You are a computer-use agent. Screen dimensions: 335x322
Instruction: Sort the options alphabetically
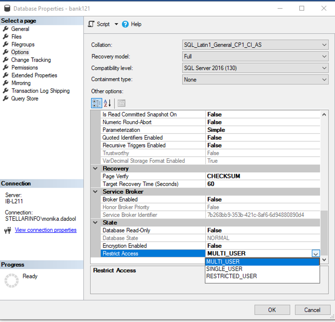pyautogui.click(x=107, y=103)
